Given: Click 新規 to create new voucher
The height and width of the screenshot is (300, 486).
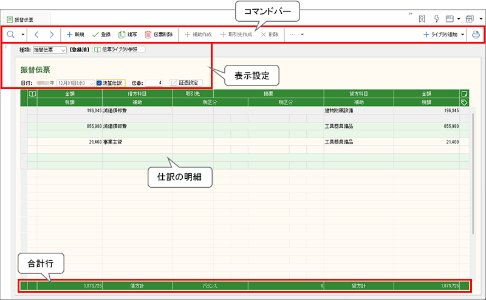Looking at the screenshot, I should [x=75, y=35].
